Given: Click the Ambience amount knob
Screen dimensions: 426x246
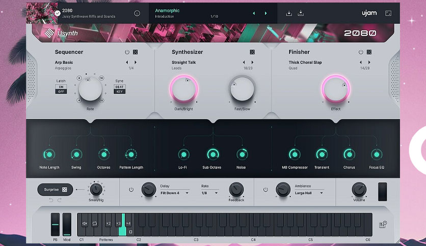Looking at the screenshot, I should (283, 190).
